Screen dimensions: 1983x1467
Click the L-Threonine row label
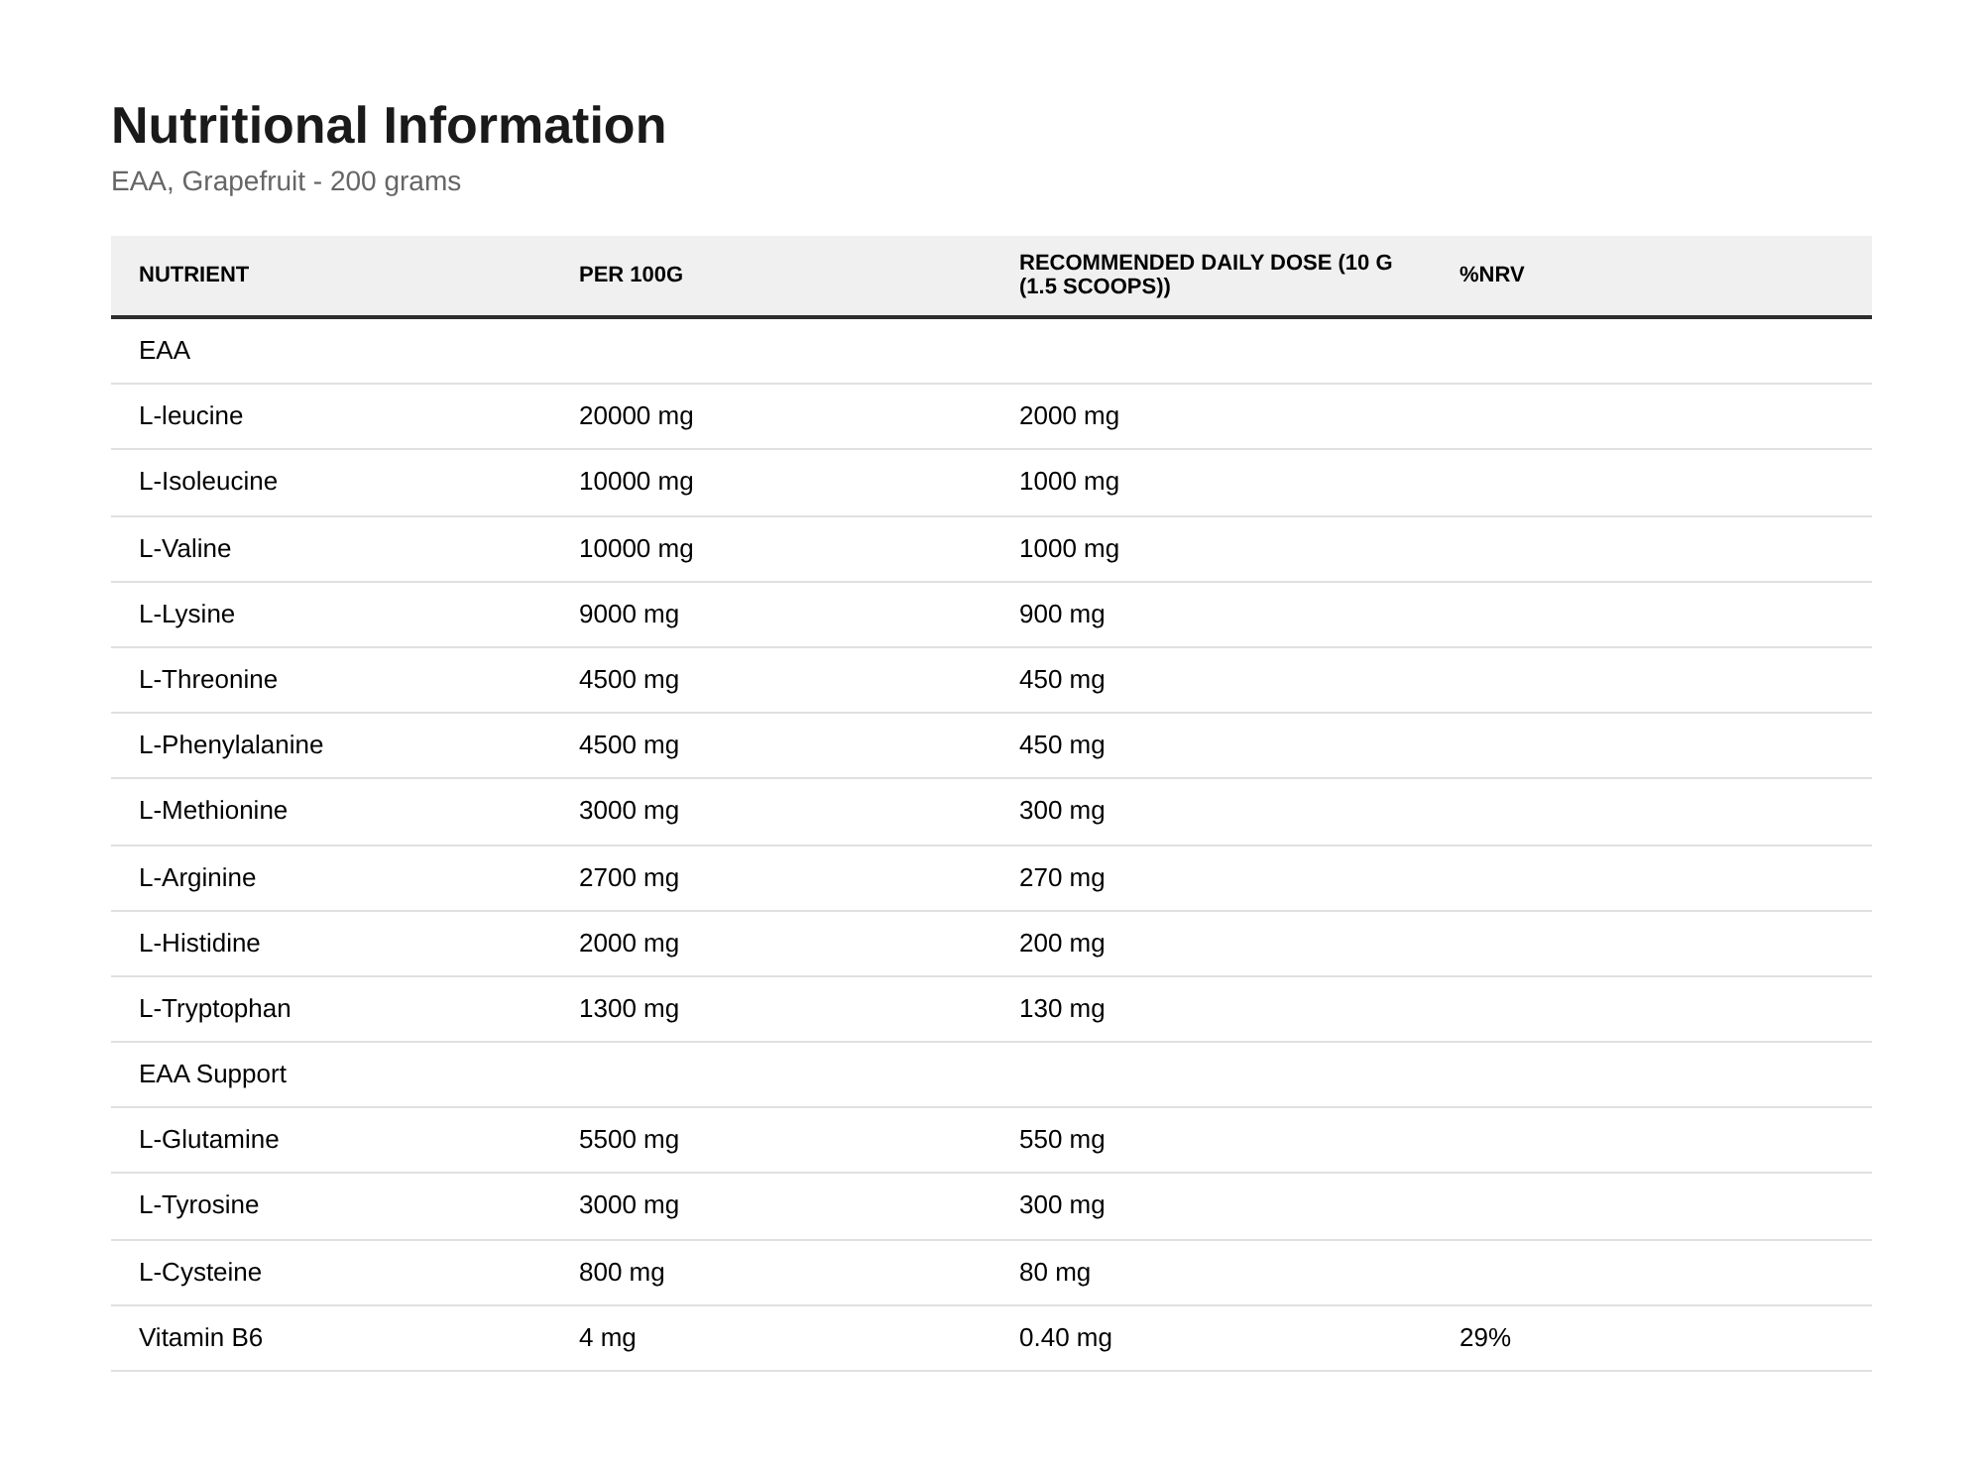point(208,679)
